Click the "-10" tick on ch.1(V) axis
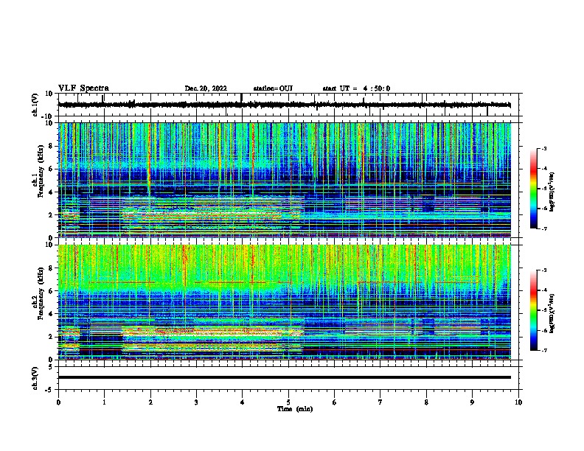 (48, 116)
